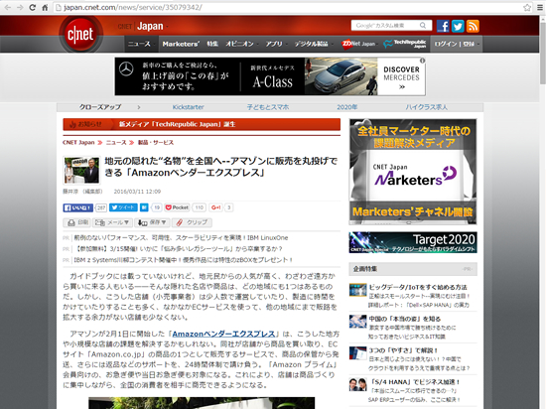The image size is (546, 409).
Task: Open IBM z Systems川柳コンテスト PR link
Action: tap(183, 260)
